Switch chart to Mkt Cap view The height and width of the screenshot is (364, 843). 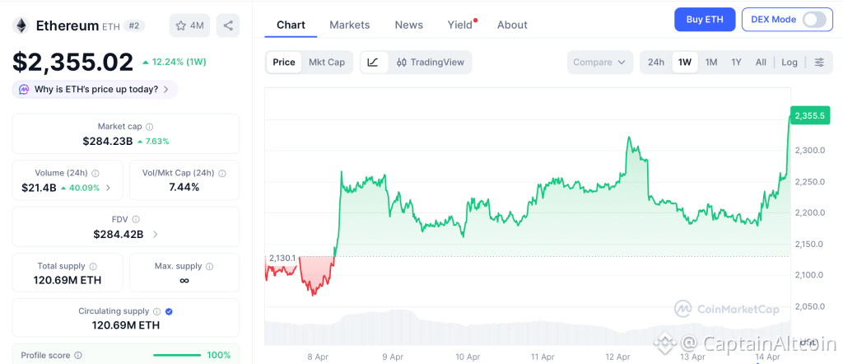click(x=327, y=63)
